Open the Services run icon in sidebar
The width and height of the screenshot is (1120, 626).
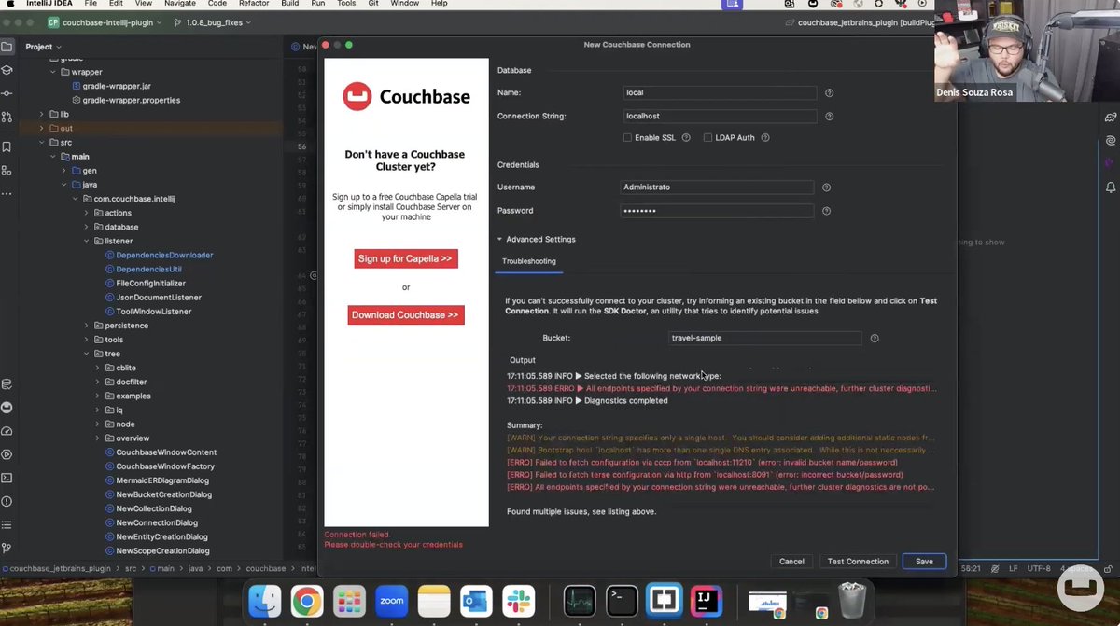click(x=7, y=454)
